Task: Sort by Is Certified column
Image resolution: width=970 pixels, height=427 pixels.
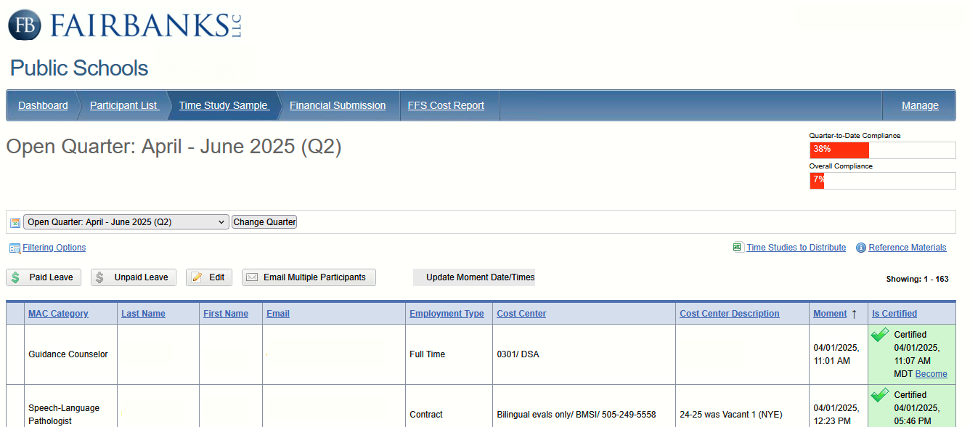Action: pyautogui.click(x=894, y=314)
